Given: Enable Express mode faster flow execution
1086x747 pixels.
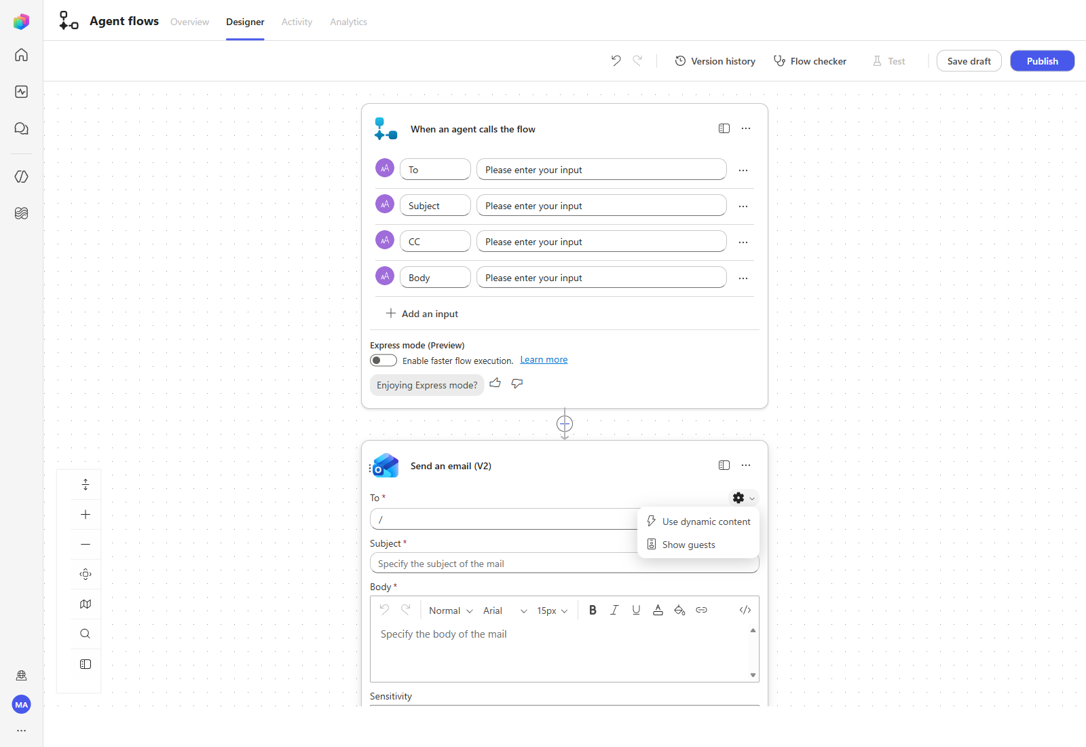Looking at the screenshot, I should [x=383, y=360].
